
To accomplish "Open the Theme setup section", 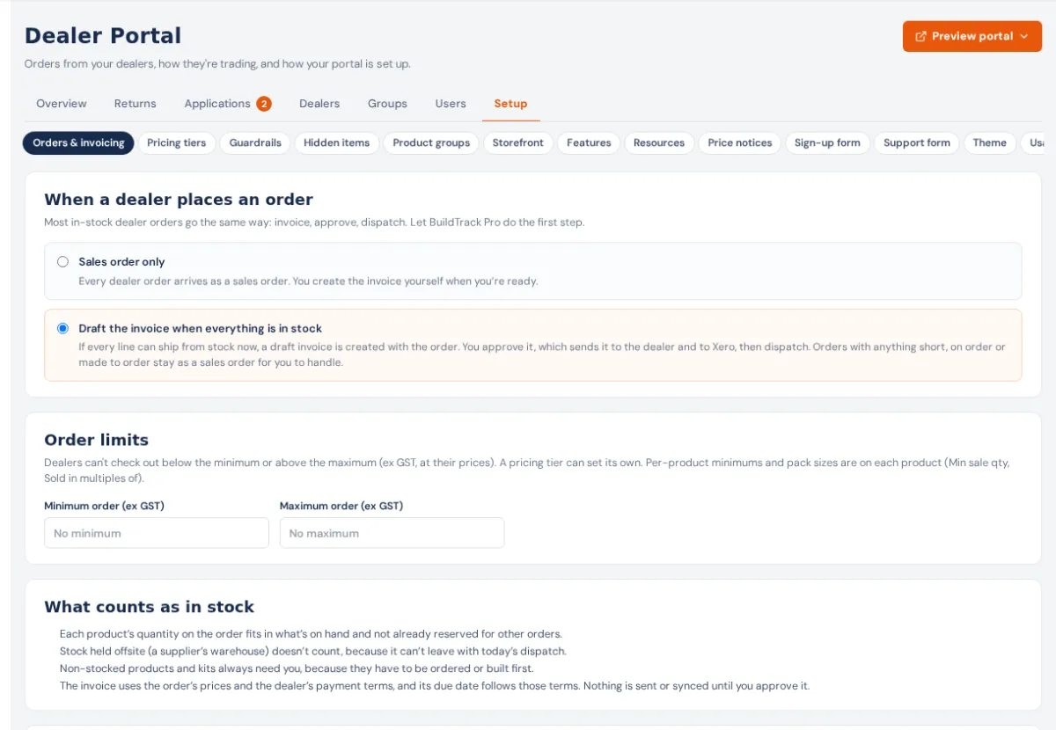I will 990,142.
